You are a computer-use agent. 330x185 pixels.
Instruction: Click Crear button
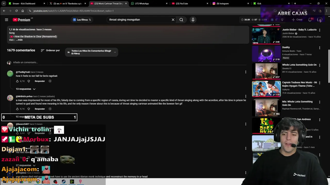297,20
